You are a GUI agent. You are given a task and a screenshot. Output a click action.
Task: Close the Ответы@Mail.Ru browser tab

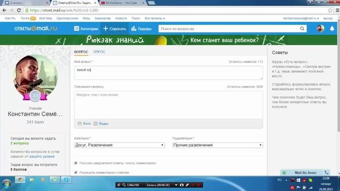[x=95, y=3]
